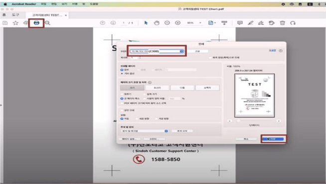Click the zoom out minus icon
The image size is (326, 184).
coord(167,23)
